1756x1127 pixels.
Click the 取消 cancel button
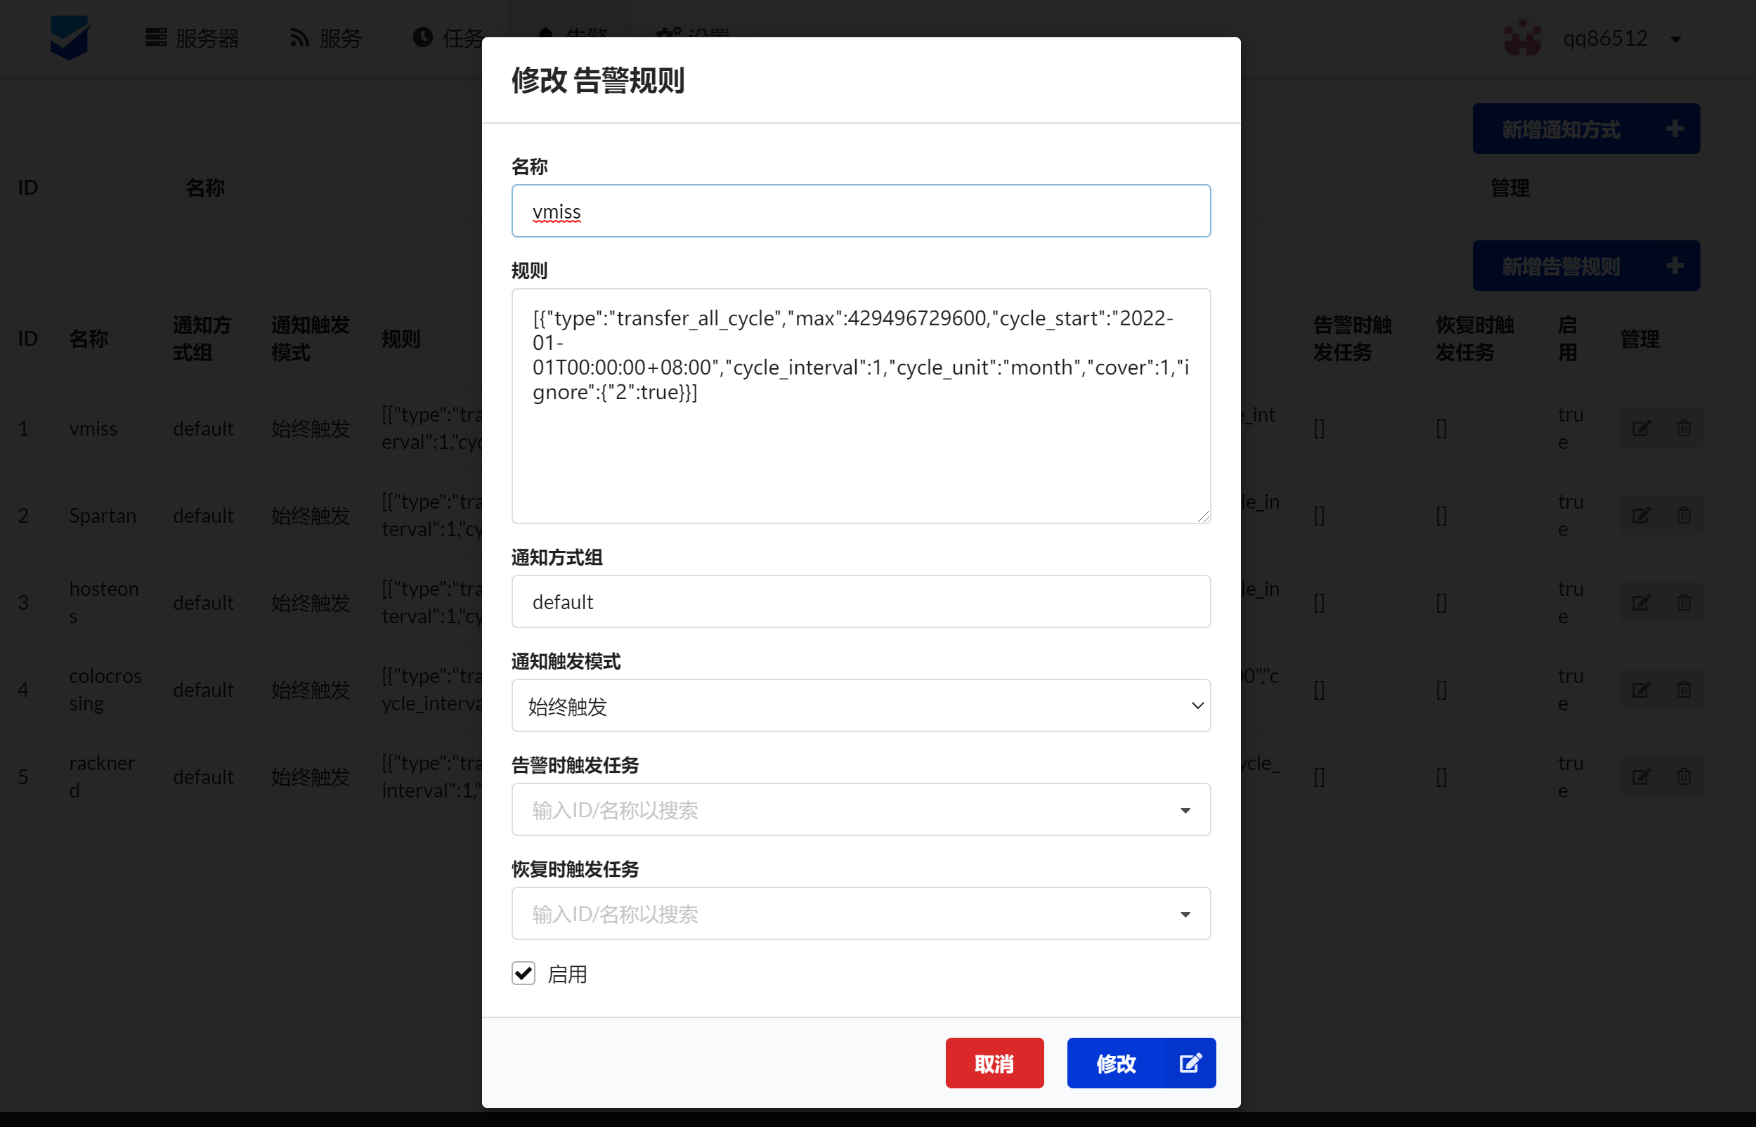994,1062
